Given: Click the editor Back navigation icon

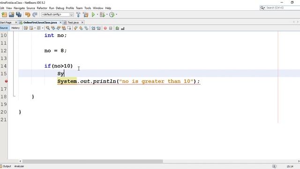Looking at the screenshot, I should point(31,28).
